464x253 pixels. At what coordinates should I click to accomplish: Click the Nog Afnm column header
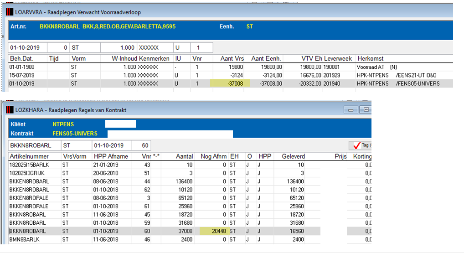tap(214, 156)
